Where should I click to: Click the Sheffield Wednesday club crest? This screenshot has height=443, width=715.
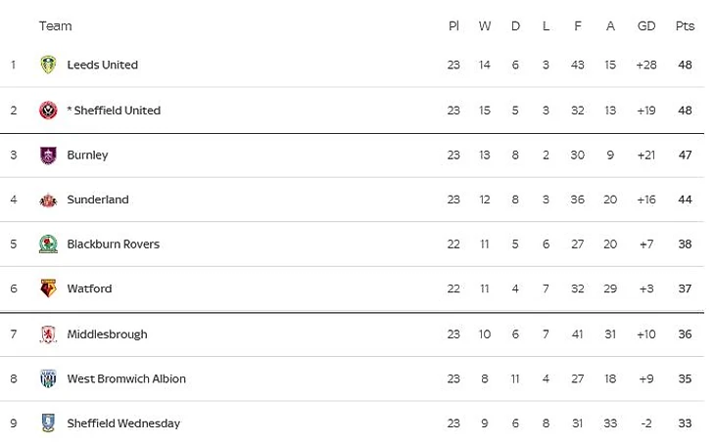[x=48, y=423]
